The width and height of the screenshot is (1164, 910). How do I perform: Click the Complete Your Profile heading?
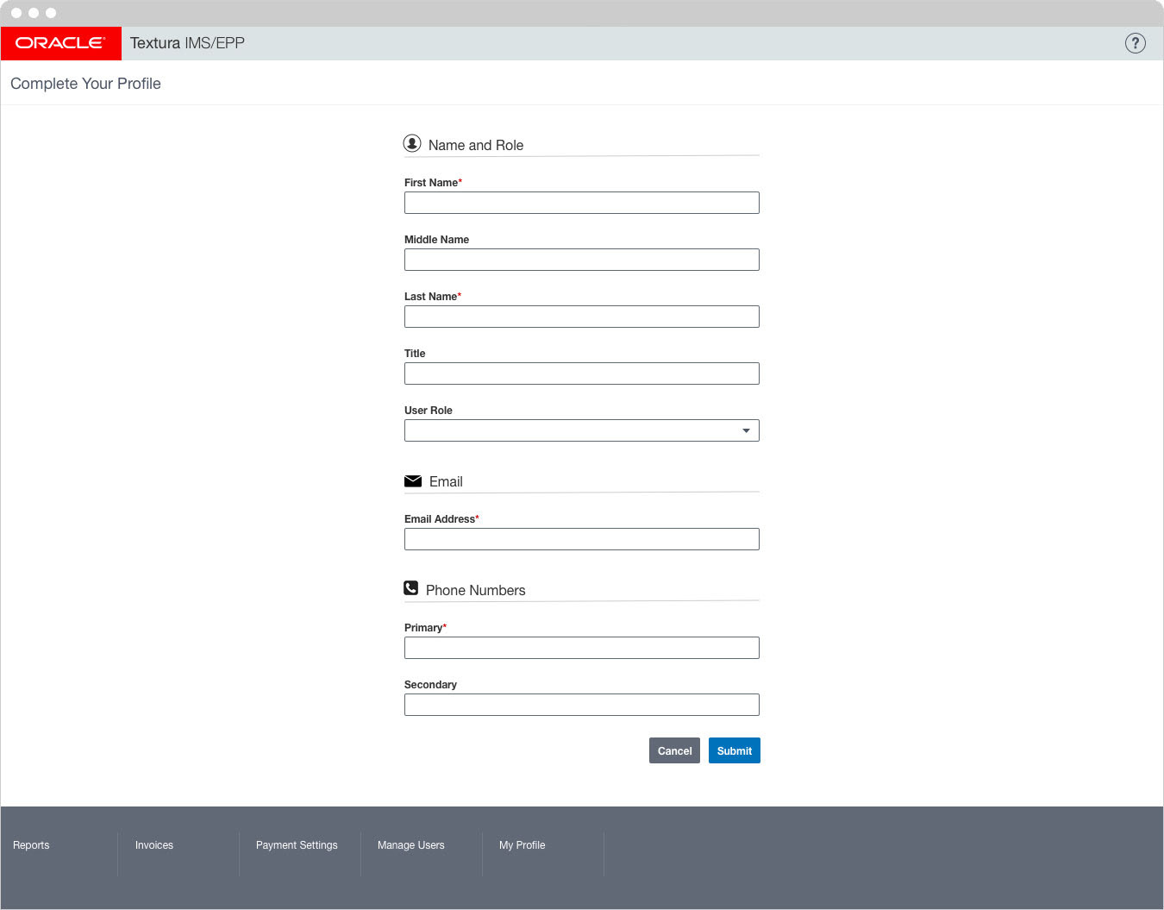tap(85, 84)
